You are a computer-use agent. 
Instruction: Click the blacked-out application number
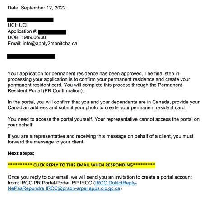coord(52,32)
